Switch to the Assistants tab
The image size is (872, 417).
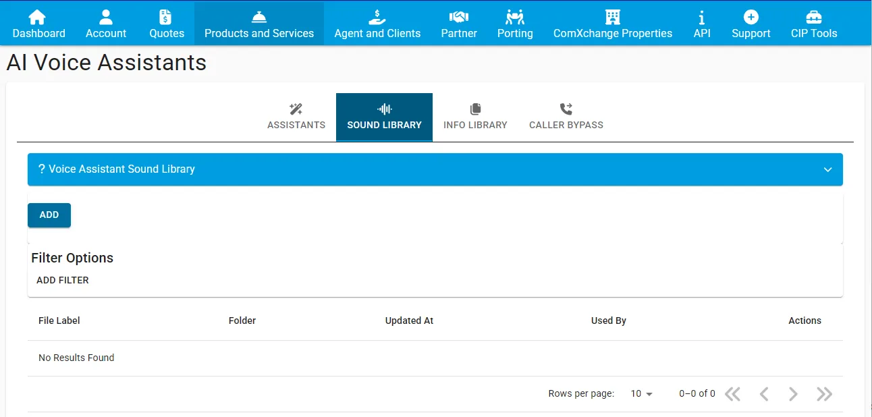[296, 117]
